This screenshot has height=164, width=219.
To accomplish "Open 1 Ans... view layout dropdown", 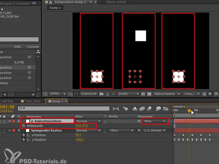I will pyautogui.click(x=191, y=94).
